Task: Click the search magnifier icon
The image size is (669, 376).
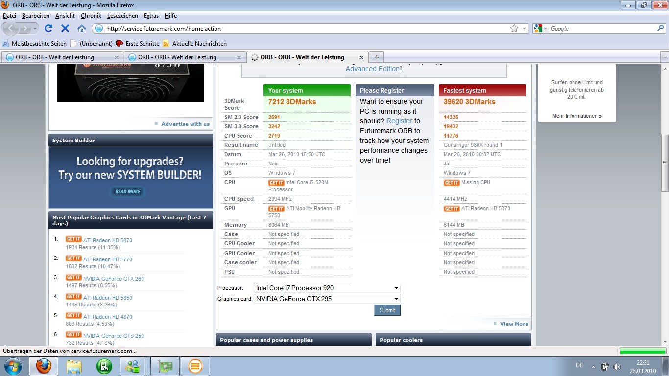Action: click(x=661, y=28)
